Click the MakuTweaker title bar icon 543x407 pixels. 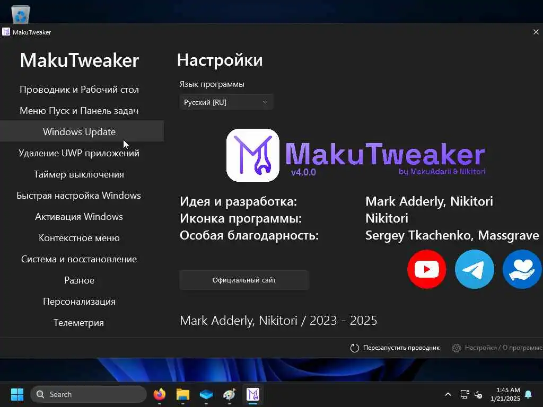click(x=6, y=32)
